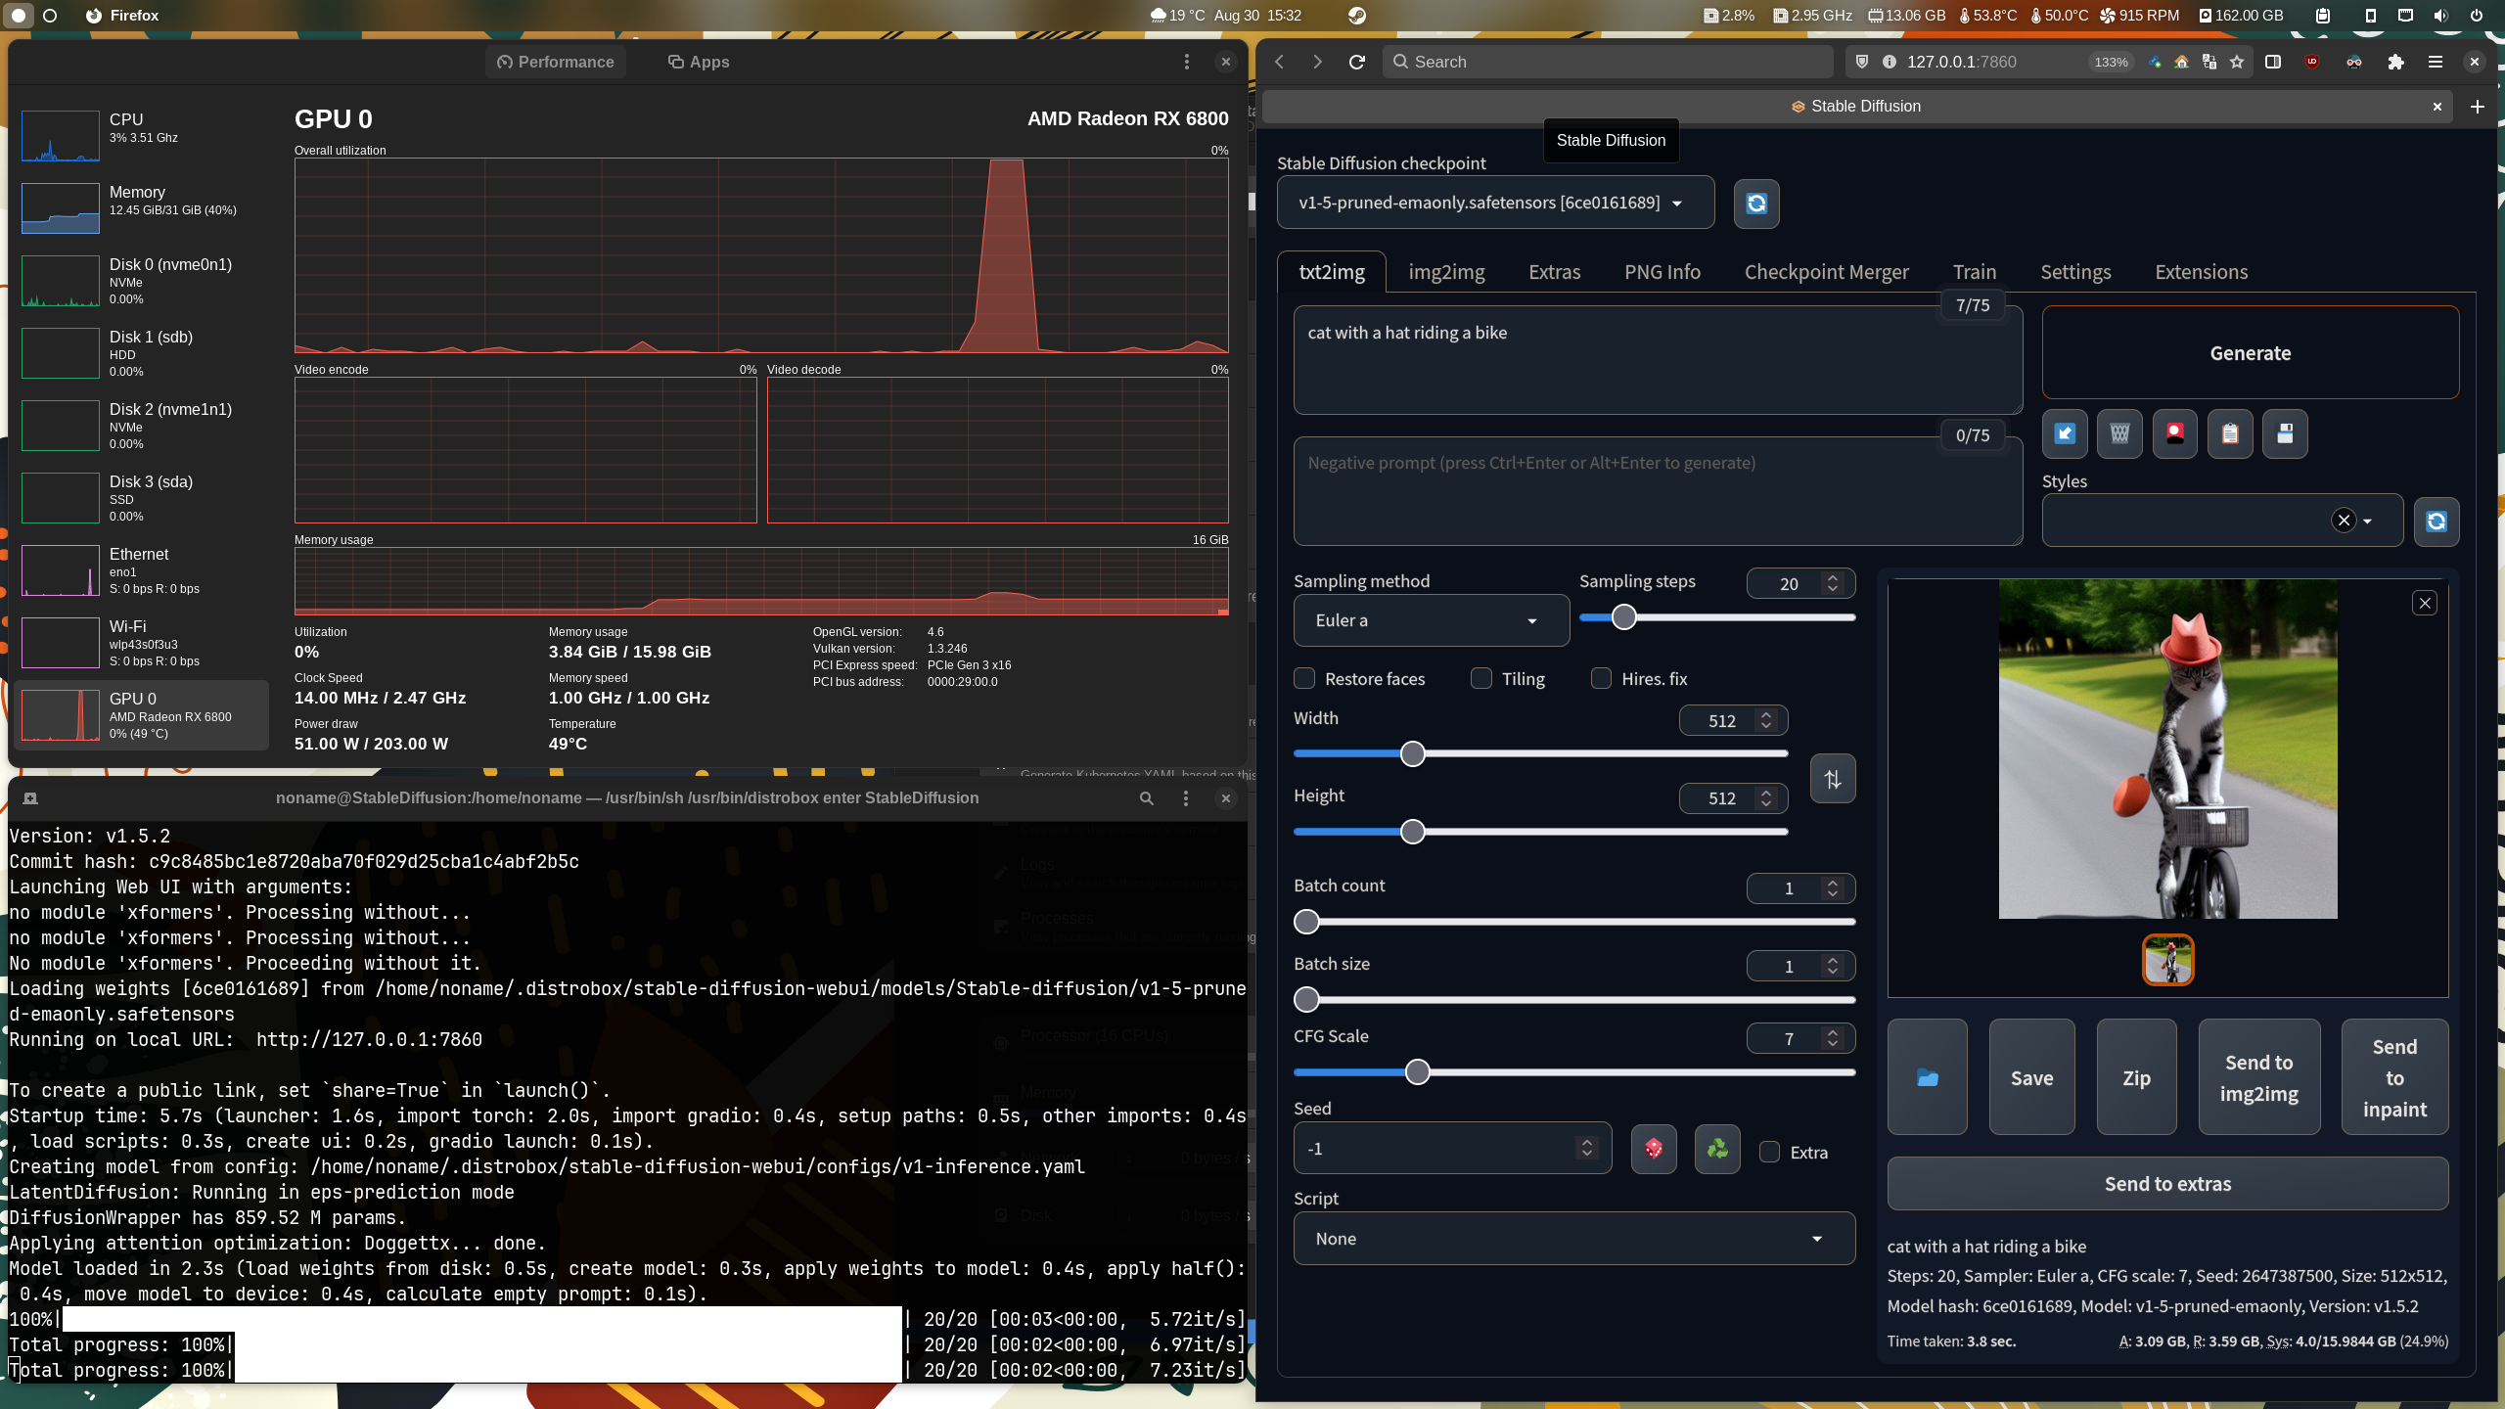2505x1409 pixels.
Task: Select Memory in system monitor sidebar
Action: 142,207
